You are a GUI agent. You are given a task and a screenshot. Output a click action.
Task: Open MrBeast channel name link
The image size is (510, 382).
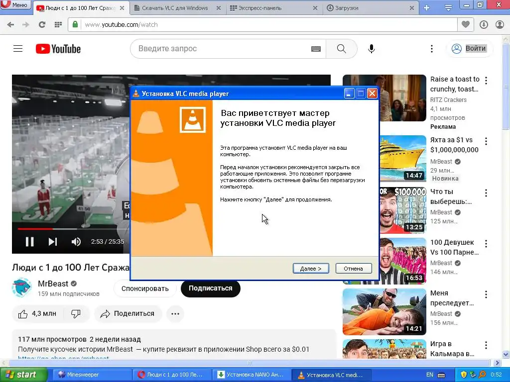point(53,284)
